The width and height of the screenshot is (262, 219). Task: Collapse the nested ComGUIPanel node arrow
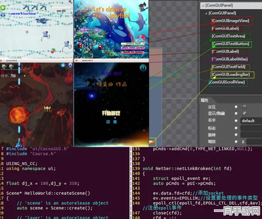[206, 13]
